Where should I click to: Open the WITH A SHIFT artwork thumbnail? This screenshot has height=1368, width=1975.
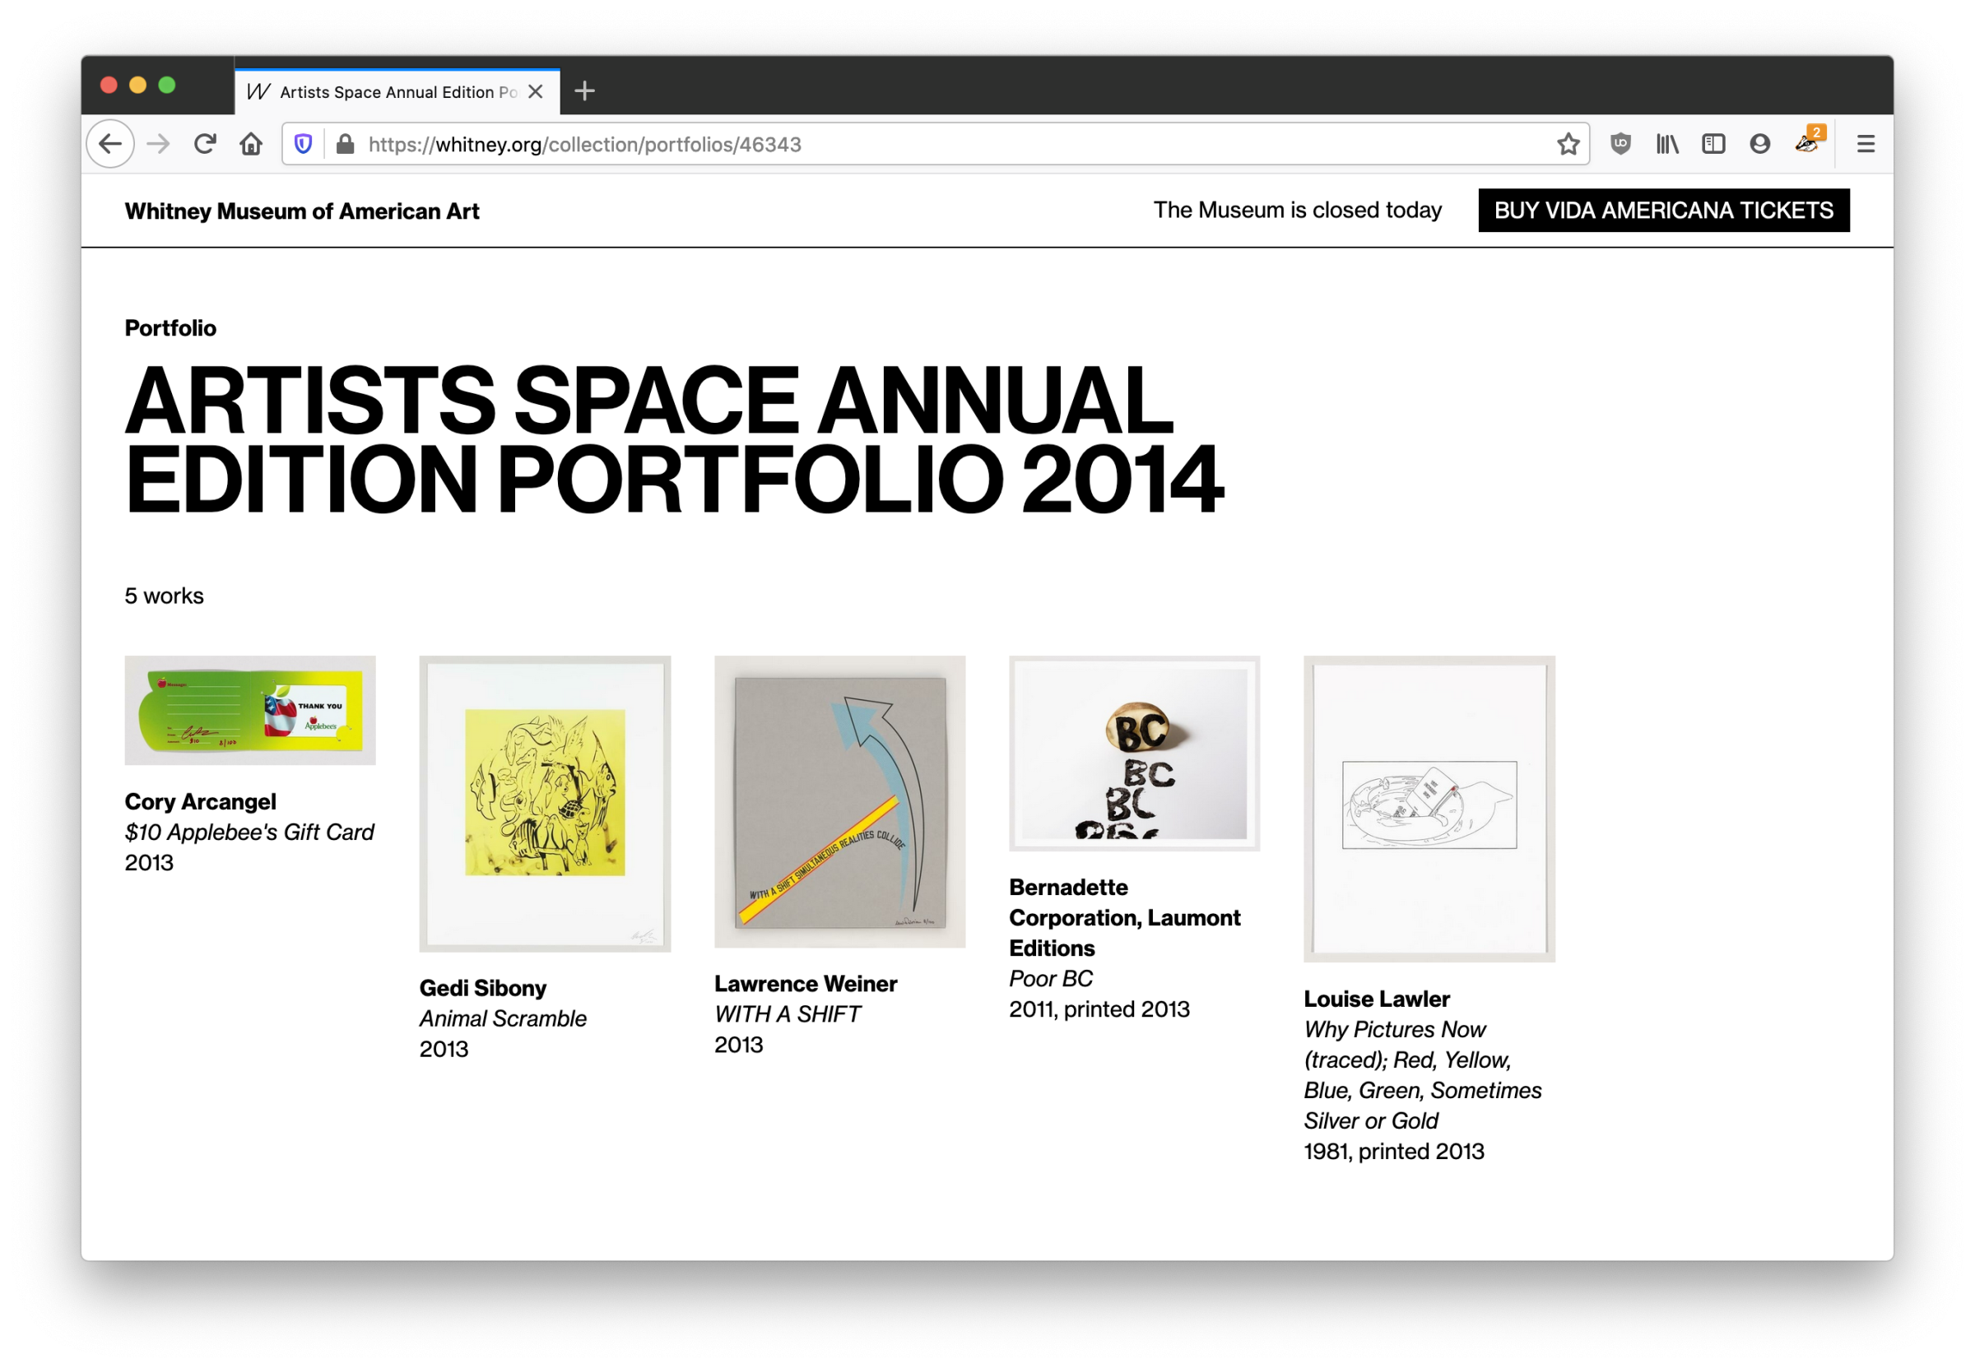point(840,801)
